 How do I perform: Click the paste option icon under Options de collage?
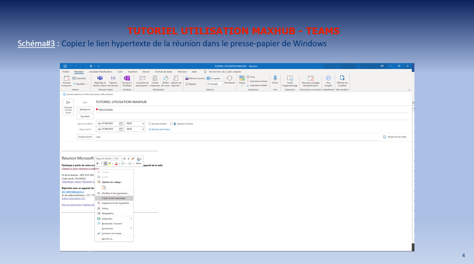pos(104,187)
